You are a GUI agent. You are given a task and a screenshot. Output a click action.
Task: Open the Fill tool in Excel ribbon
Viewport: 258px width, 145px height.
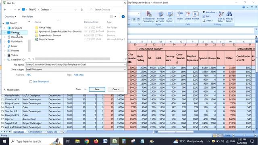tap(207, 17)
